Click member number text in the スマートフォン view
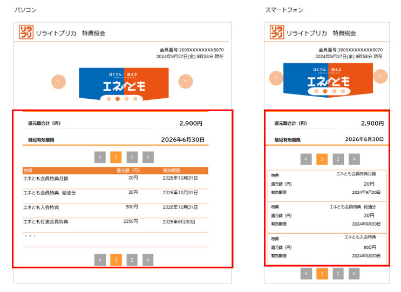 pos(351,50)
